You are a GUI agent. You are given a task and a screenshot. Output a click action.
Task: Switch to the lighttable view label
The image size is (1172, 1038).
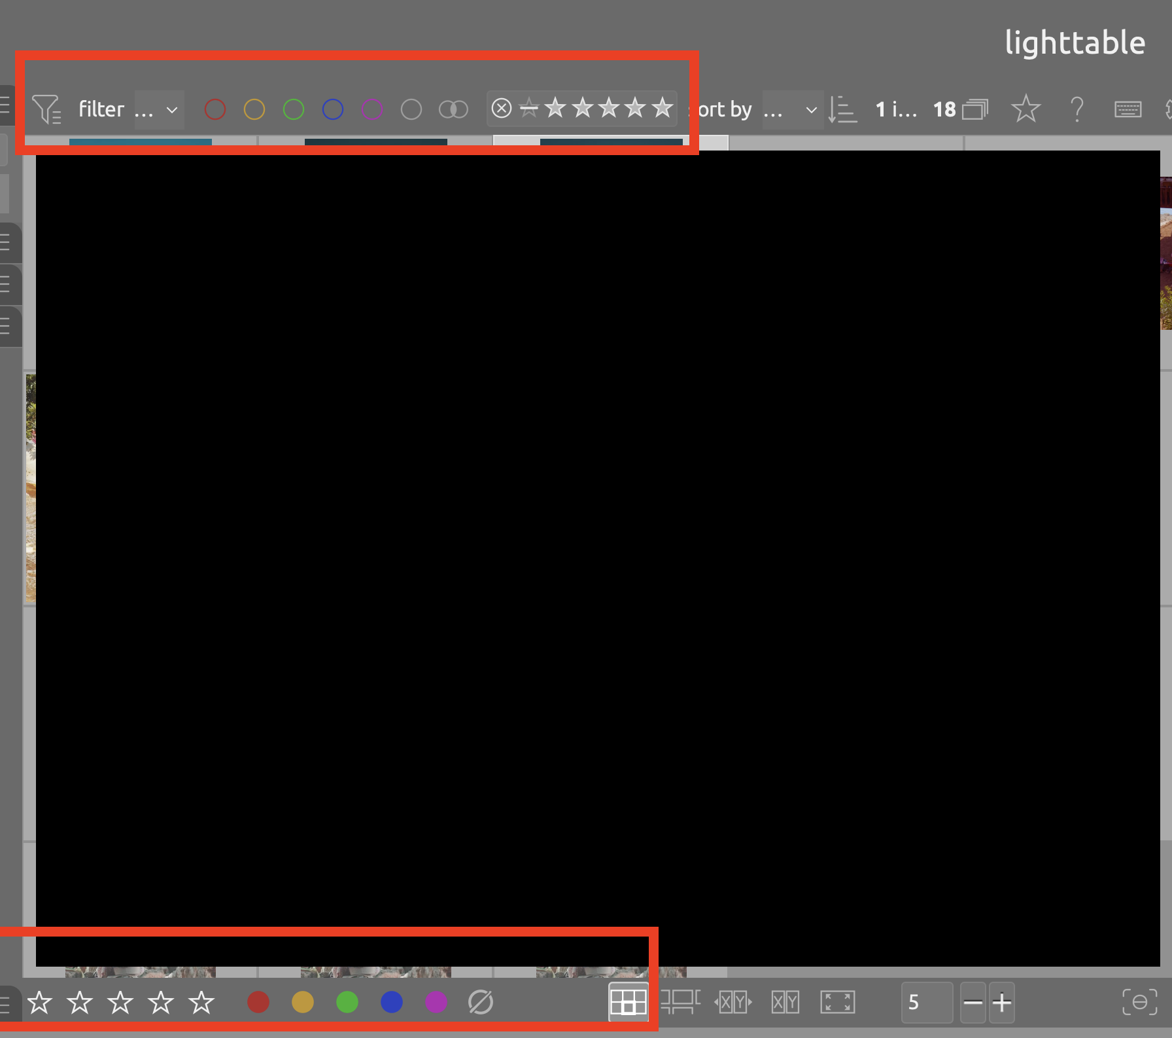[x=1075, y=43]
